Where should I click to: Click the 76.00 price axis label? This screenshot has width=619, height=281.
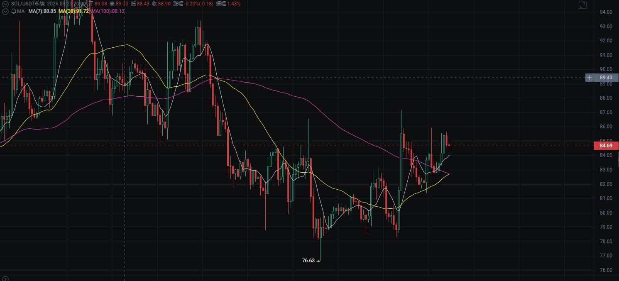[606, 270]
